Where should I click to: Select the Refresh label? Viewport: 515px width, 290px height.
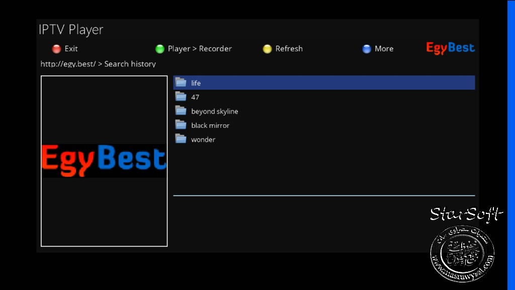pos(289,49)
